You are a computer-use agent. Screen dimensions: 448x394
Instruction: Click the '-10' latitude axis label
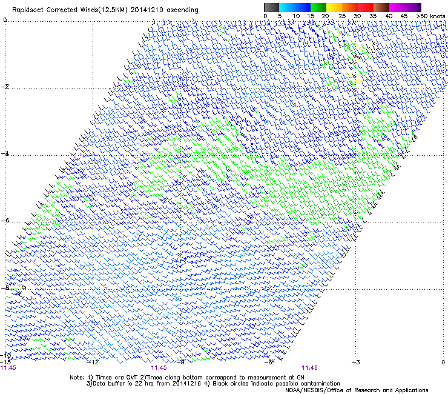pos(5,356)
